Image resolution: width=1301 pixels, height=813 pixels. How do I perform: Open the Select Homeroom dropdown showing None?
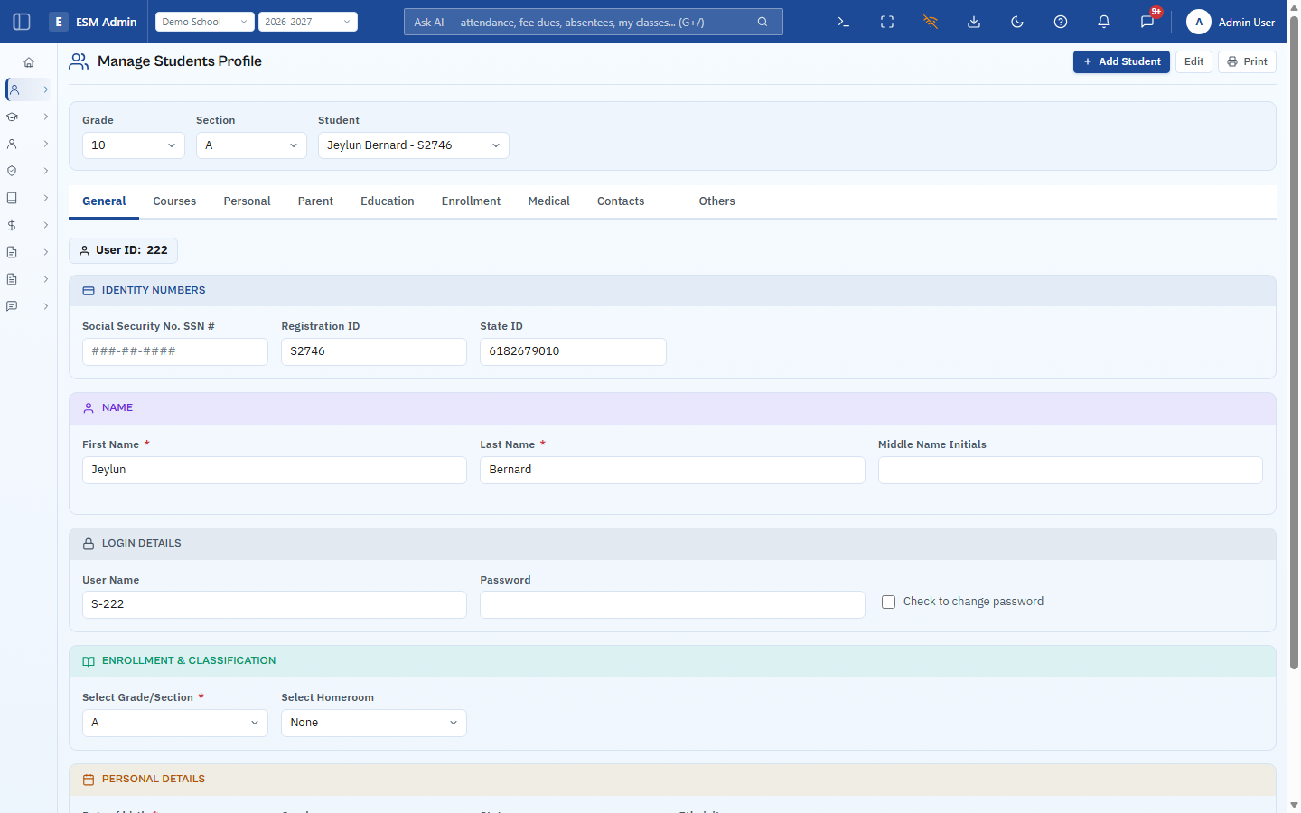pos(374,723)
